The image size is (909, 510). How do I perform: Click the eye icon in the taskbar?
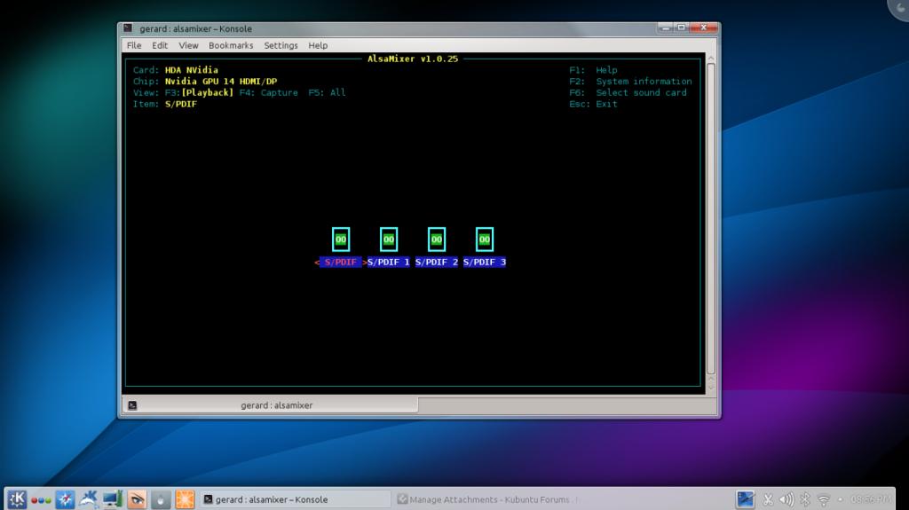pyautogui.click(x=137, y=499)
